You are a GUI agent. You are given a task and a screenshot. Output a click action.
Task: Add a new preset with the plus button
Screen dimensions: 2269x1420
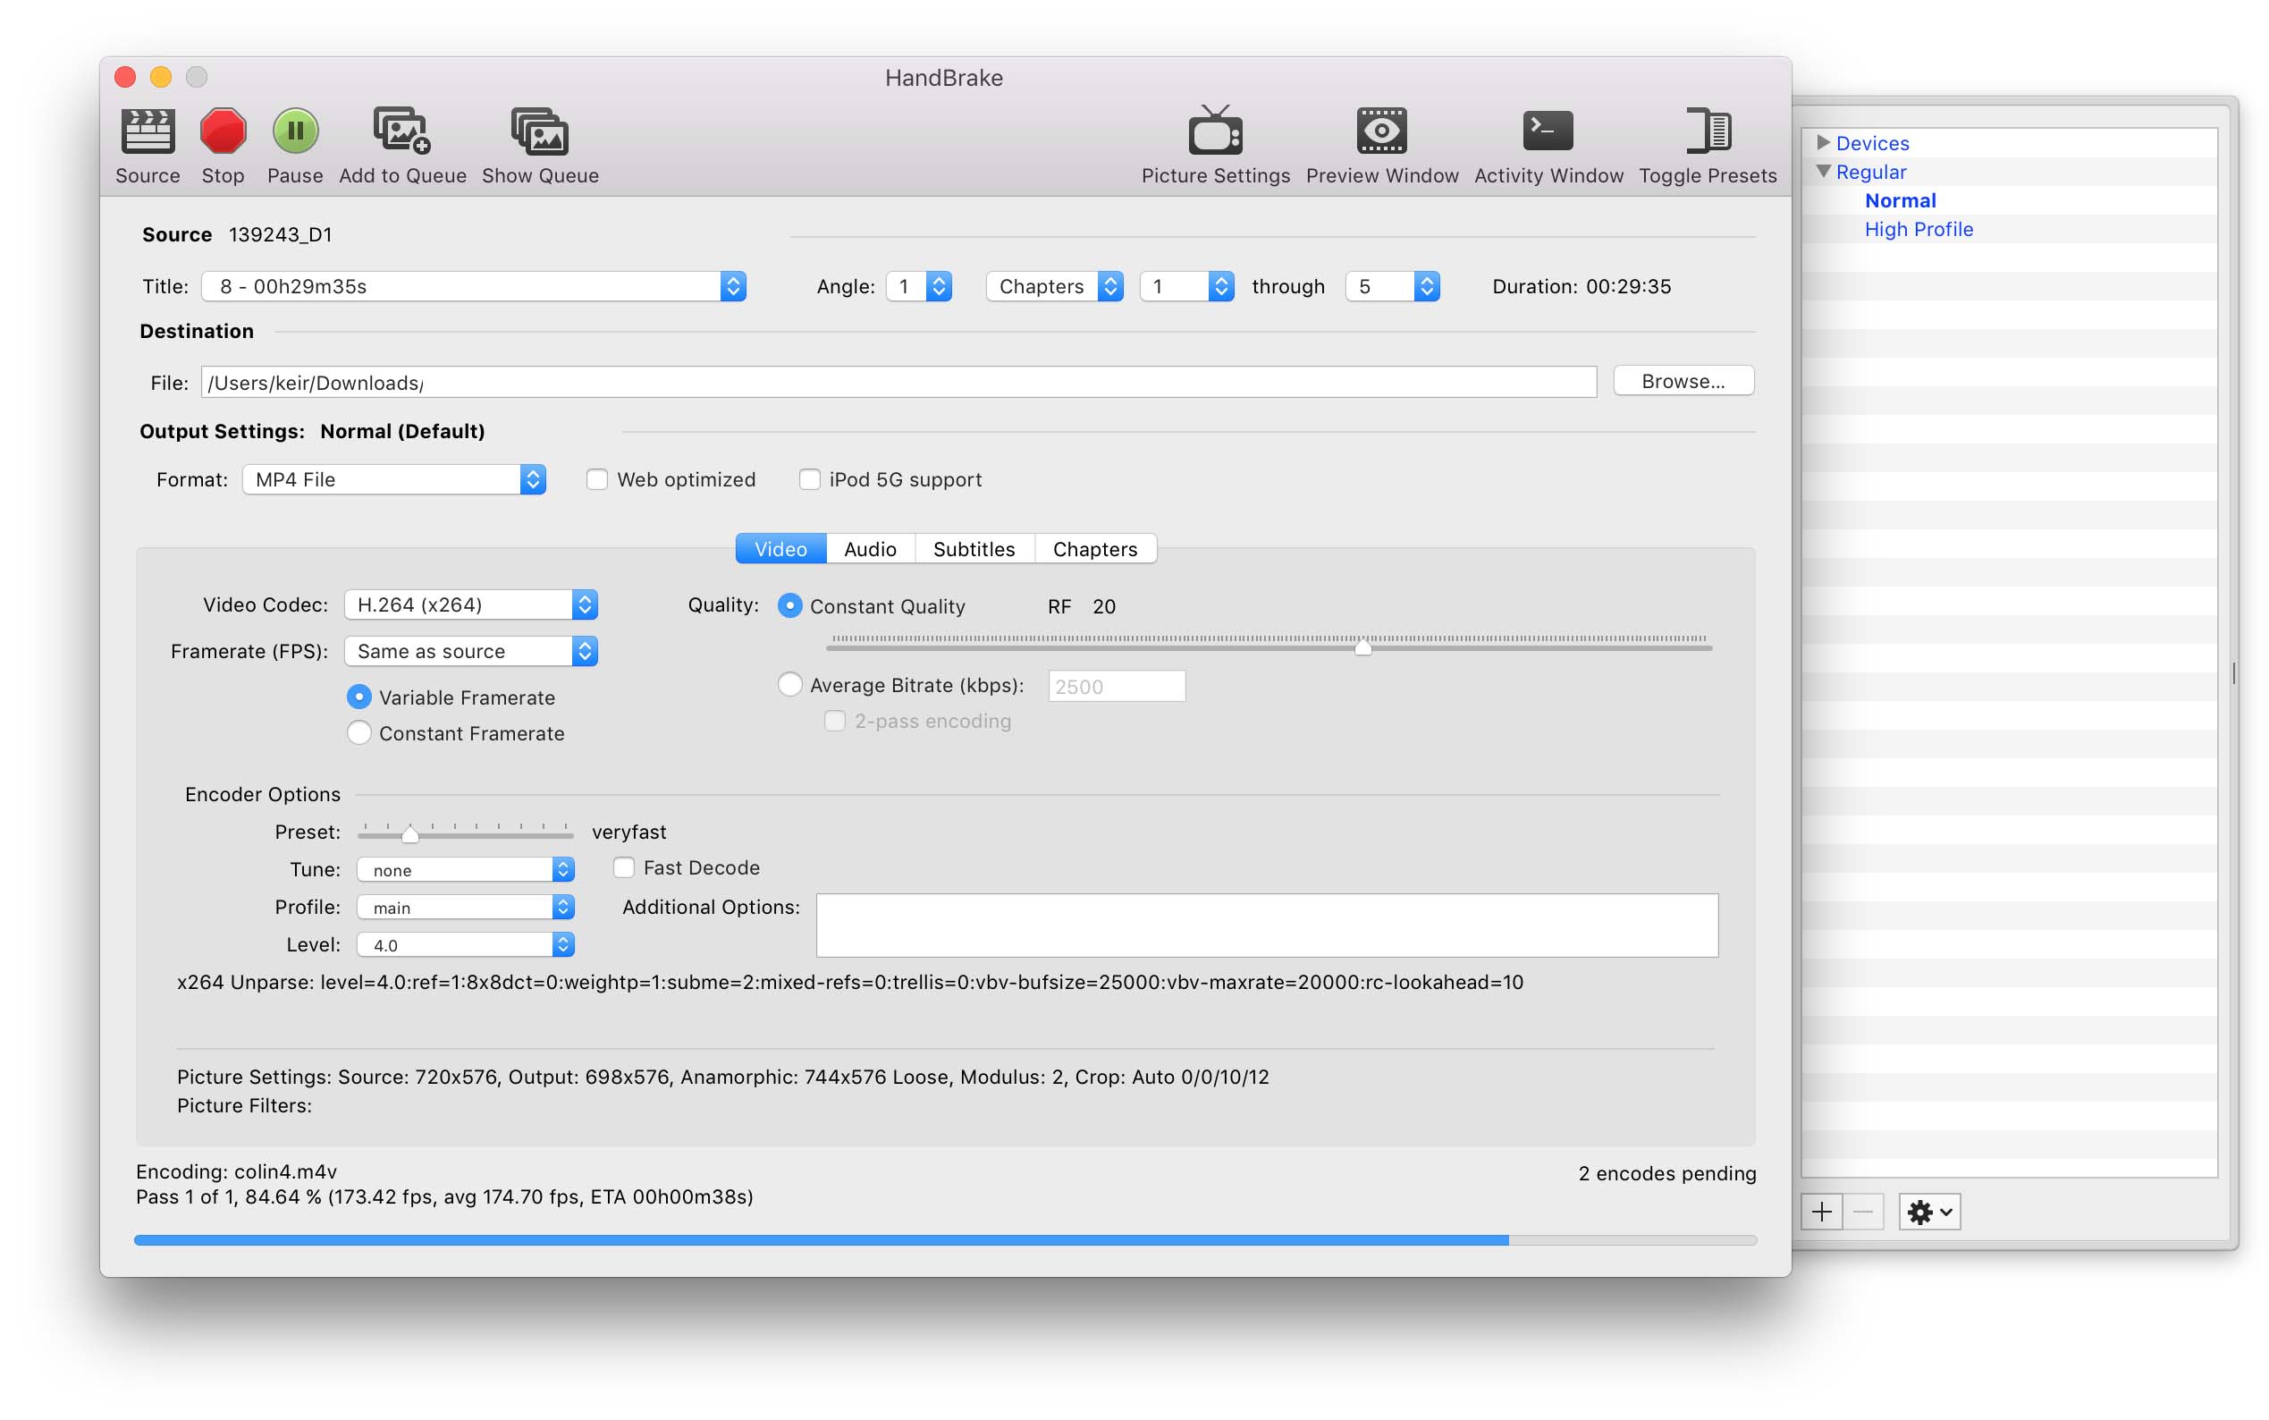(x=1821, y=1212)
